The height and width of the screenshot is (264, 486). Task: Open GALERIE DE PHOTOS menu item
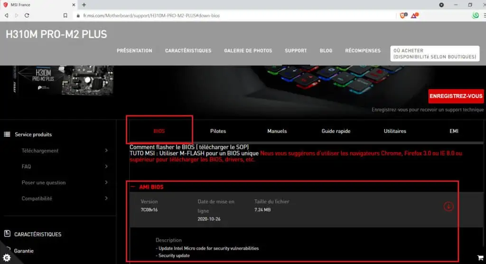click(248, 50)
